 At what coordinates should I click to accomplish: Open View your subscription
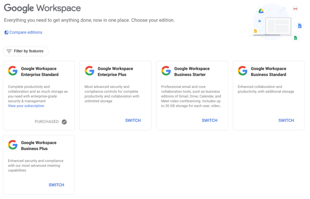click(26, 106)
